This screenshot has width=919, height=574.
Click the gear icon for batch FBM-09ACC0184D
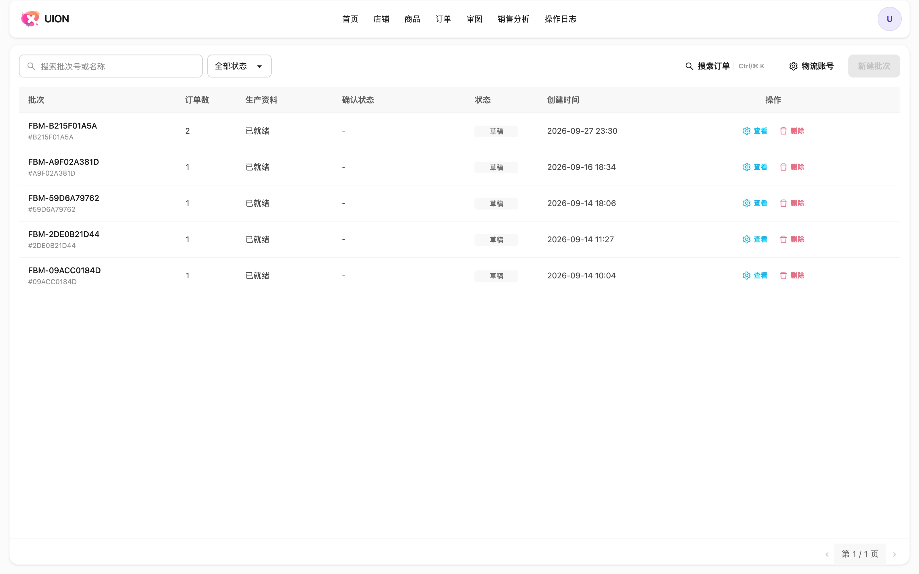746,276
